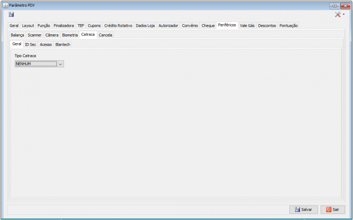Select the Vale Gás tab
This screenshot has height=220, width=353.
point(247,26)
